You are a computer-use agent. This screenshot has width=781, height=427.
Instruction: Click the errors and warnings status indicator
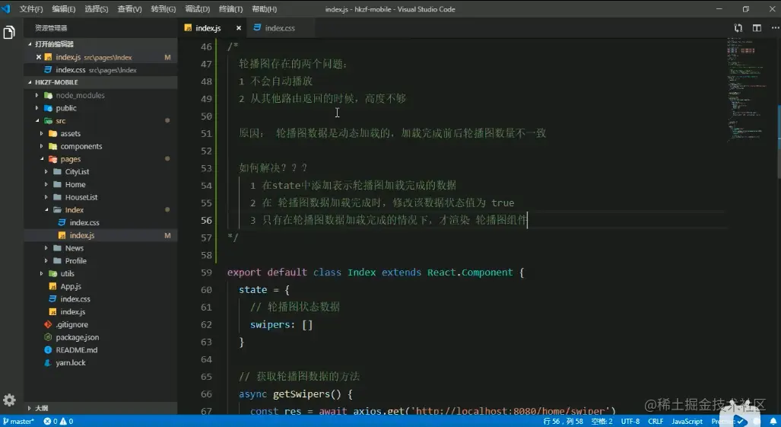coord(58,422)
